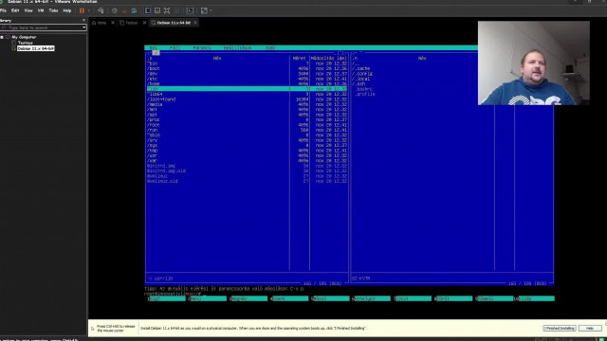Click the F5 Másol function key button
607x341 pixels.
tap(330, 298)
